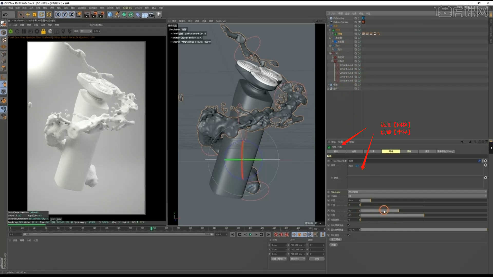
Task: Switch to Phong tab in attributes
Action: (x=446, y=151)
